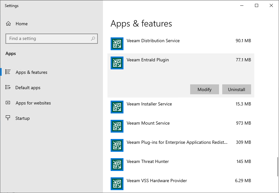Maximize the Settings window
This screenshot has height=193, width=279.
coord(257,5)
